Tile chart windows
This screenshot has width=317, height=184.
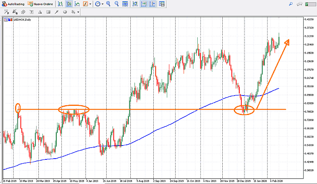point(126,4)
